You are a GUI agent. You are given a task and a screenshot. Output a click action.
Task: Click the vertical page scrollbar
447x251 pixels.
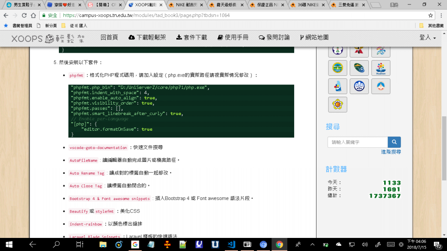tap(444, 148)
